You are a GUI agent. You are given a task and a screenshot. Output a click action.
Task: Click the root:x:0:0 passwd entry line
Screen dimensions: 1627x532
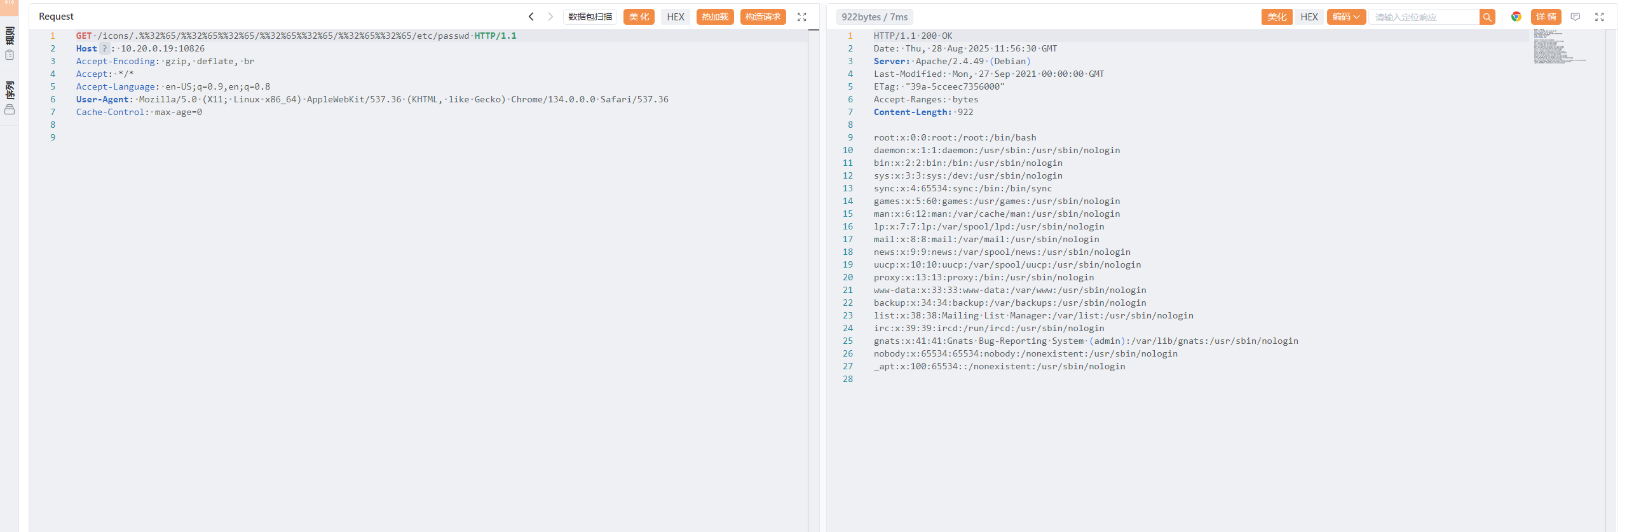coord(955,137)
